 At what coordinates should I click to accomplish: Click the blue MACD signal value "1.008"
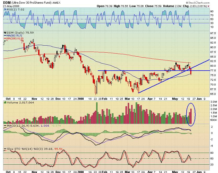[x=45, y=126]
